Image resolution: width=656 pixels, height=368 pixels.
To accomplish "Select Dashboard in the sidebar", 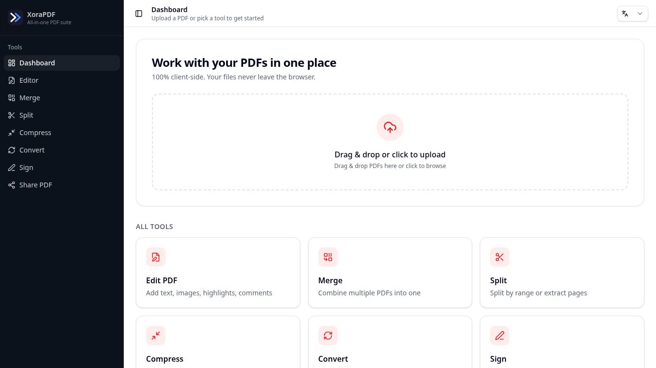I will pyautogui.click(x=62, y=63).
